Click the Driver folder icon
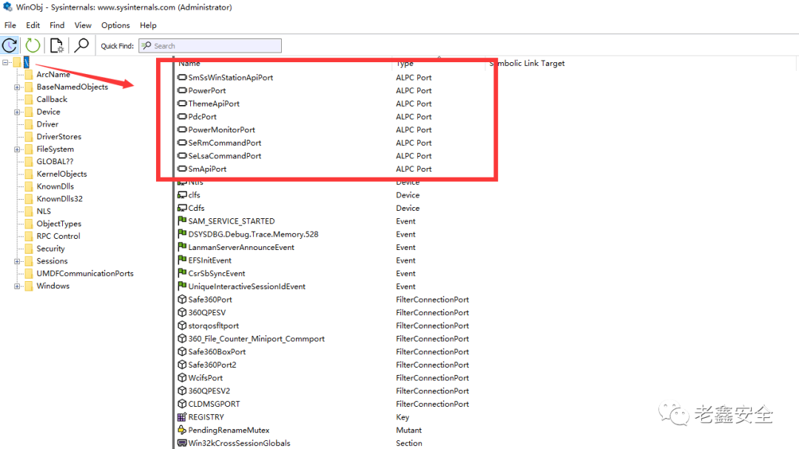The image size is (799, 449). [x=29, y=124]
